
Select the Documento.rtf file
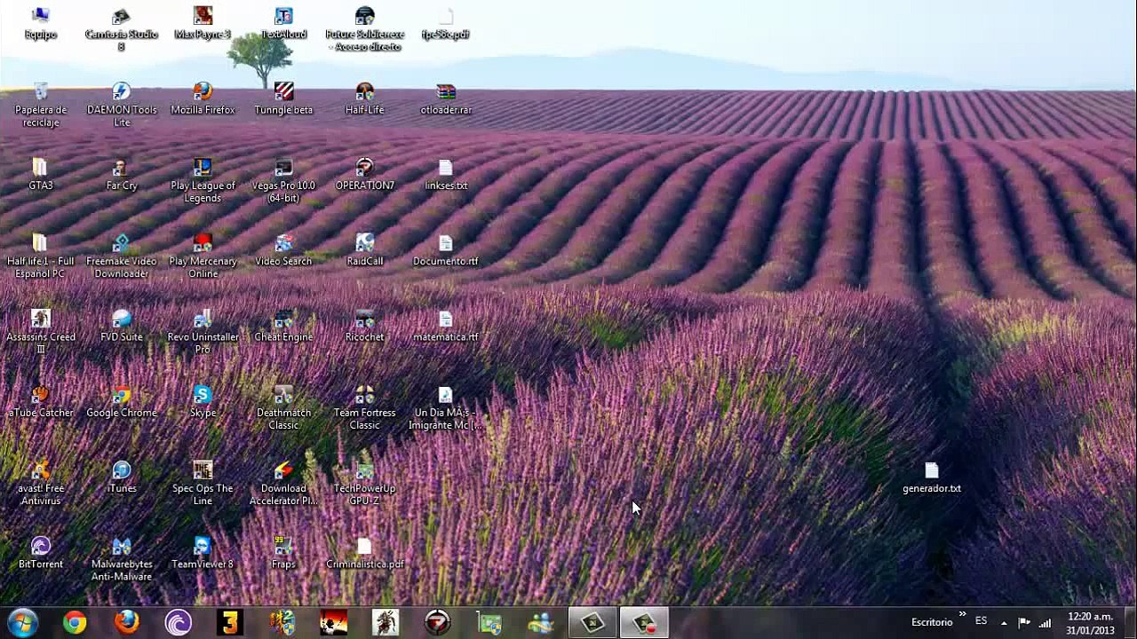pyautogui.click(x=446, y=249)
